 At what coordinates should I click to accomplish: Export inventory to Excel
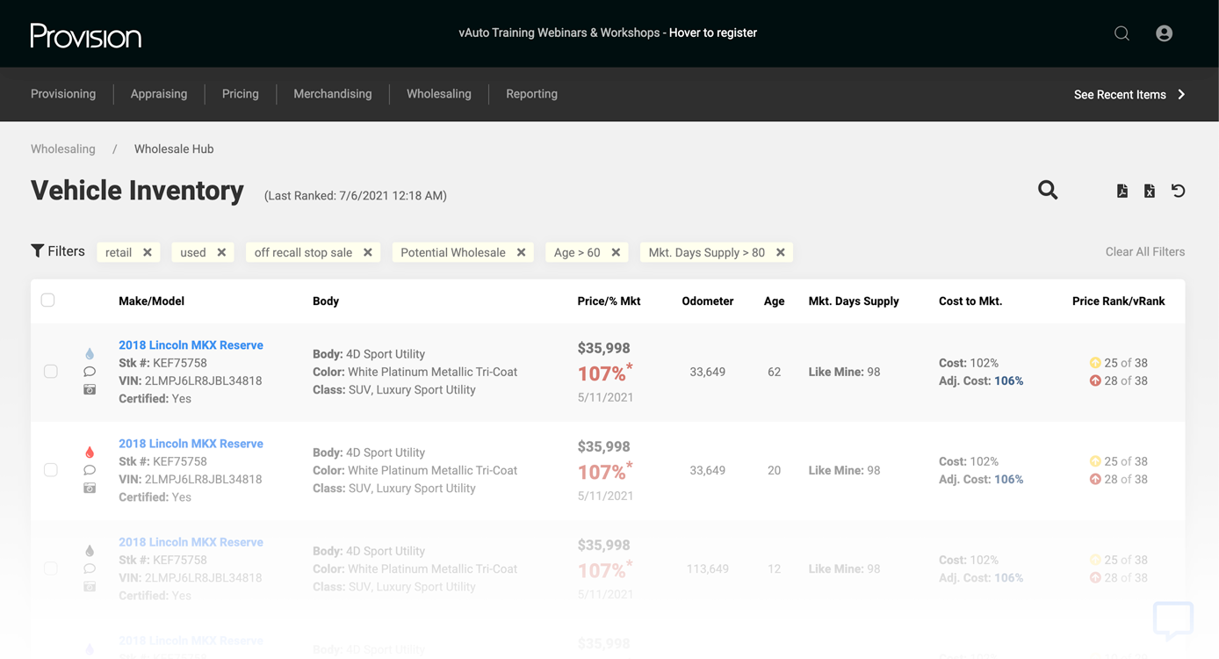pos(1149,190)
